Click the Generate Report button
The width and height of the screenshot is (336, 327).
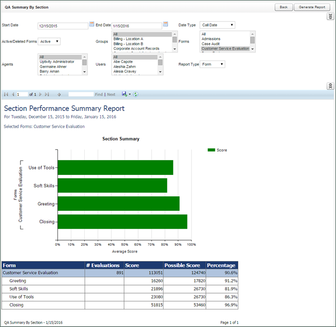coord(312,7)
